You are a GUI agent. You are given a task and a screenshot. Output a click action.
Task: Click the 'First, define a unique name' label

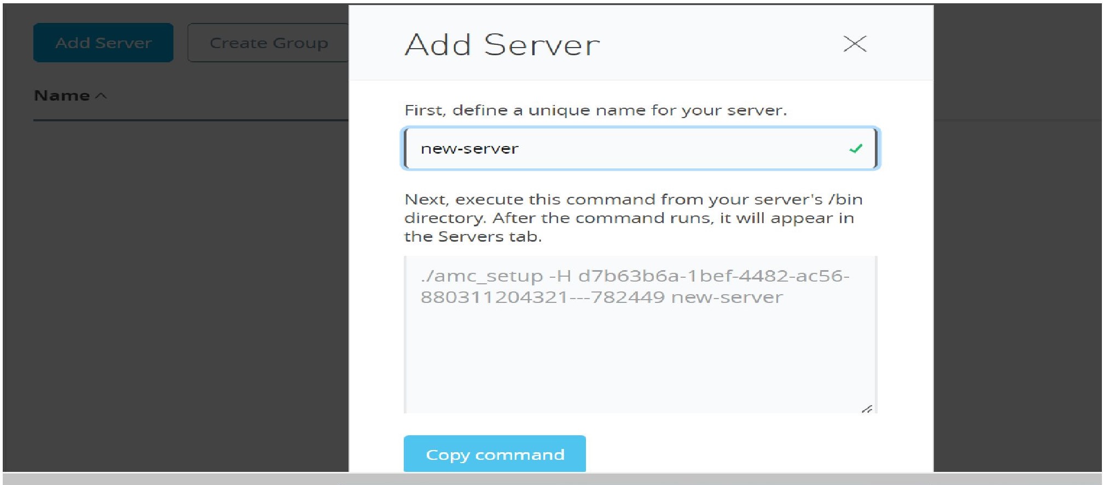coord(595,110)
